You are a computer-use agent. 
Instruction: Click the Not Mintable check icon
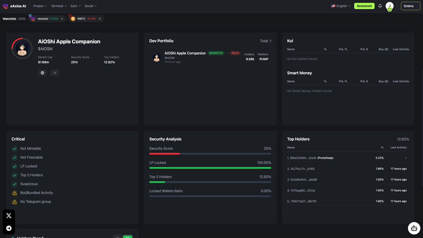(14, 149)
